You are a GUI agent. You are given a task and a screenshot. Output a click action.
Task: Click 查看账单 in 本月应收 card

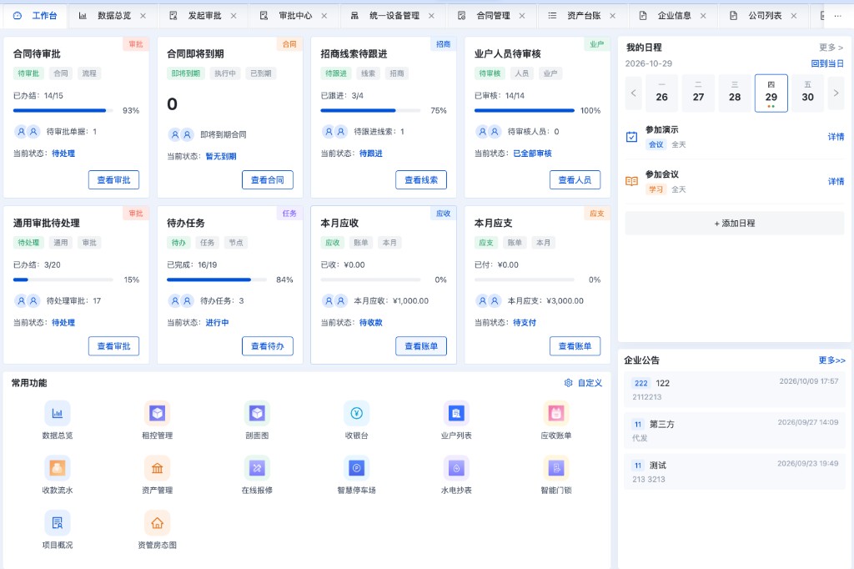pos(421,346)
